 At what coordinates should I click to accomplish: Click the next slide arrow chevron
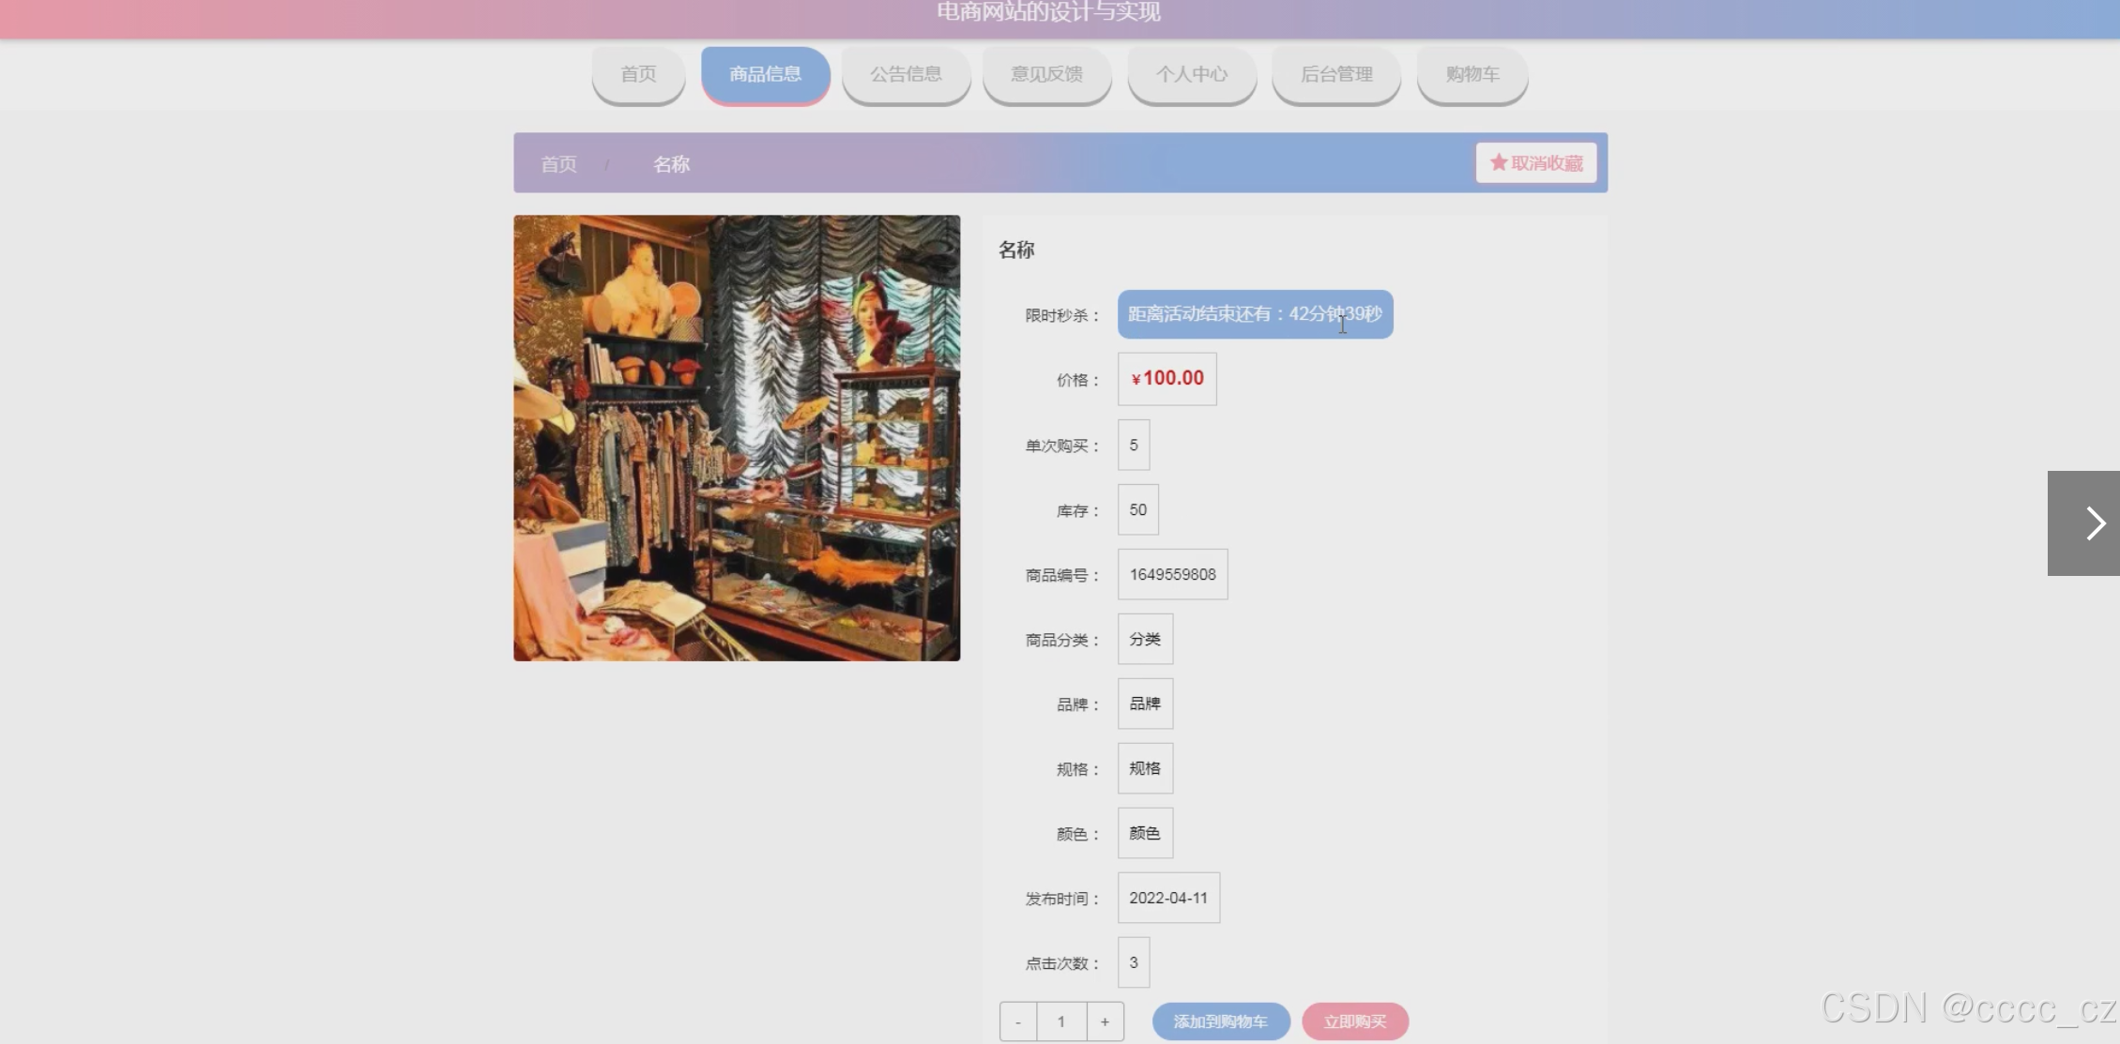click(x=2094, y=523)
